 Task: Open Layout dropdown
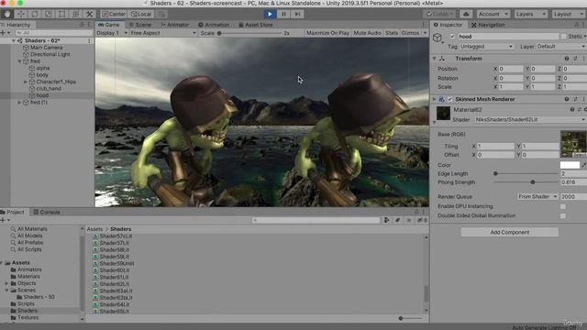pyautogui.click(x=569, y=14)
